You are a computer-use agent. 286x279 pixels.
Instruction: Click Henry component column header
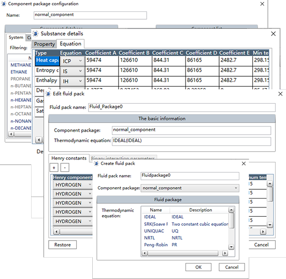[x=73, y=177]
